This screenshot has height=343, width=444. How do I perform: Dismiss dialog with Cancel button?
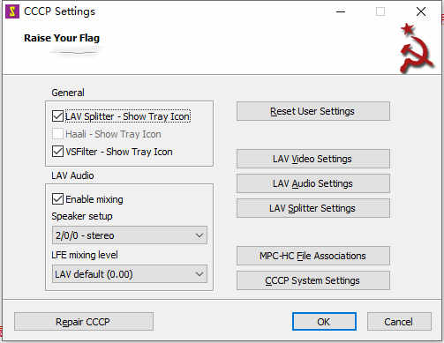point(399,322)
